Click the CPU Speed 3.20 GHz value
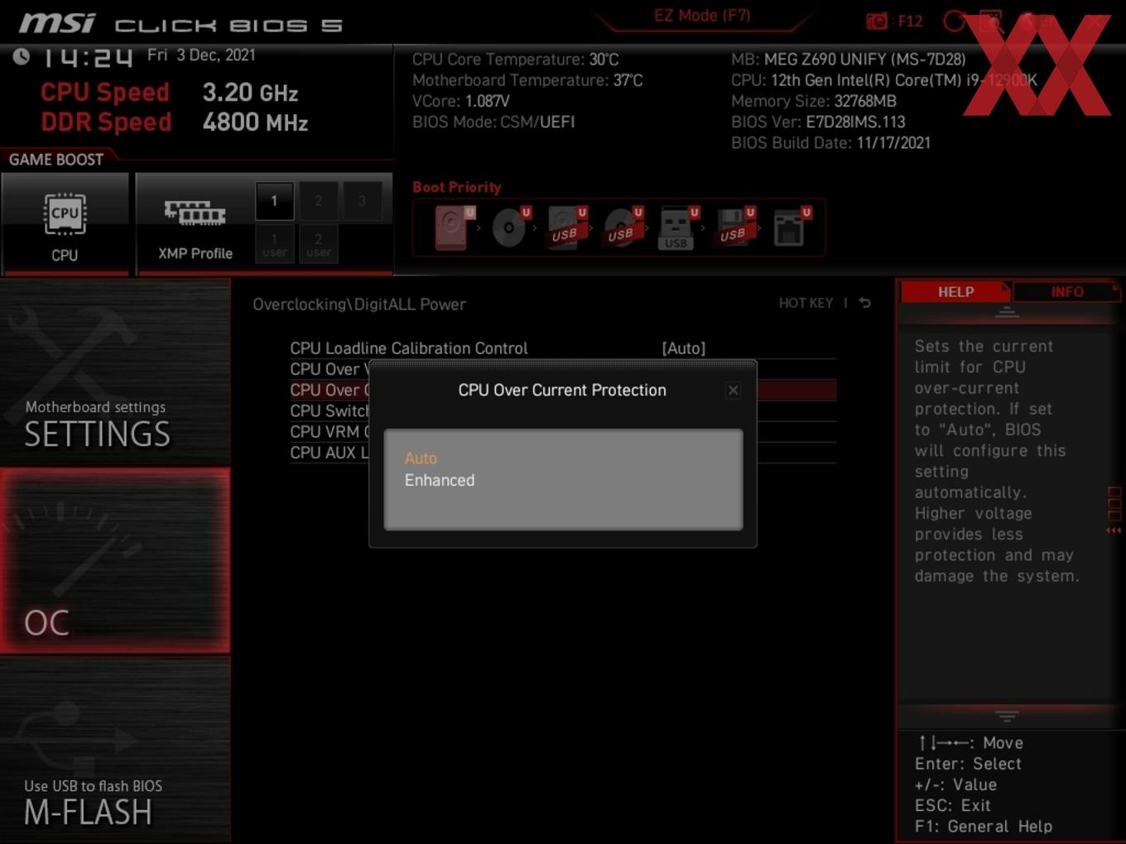1126x844 pixels. pos(250,93)
